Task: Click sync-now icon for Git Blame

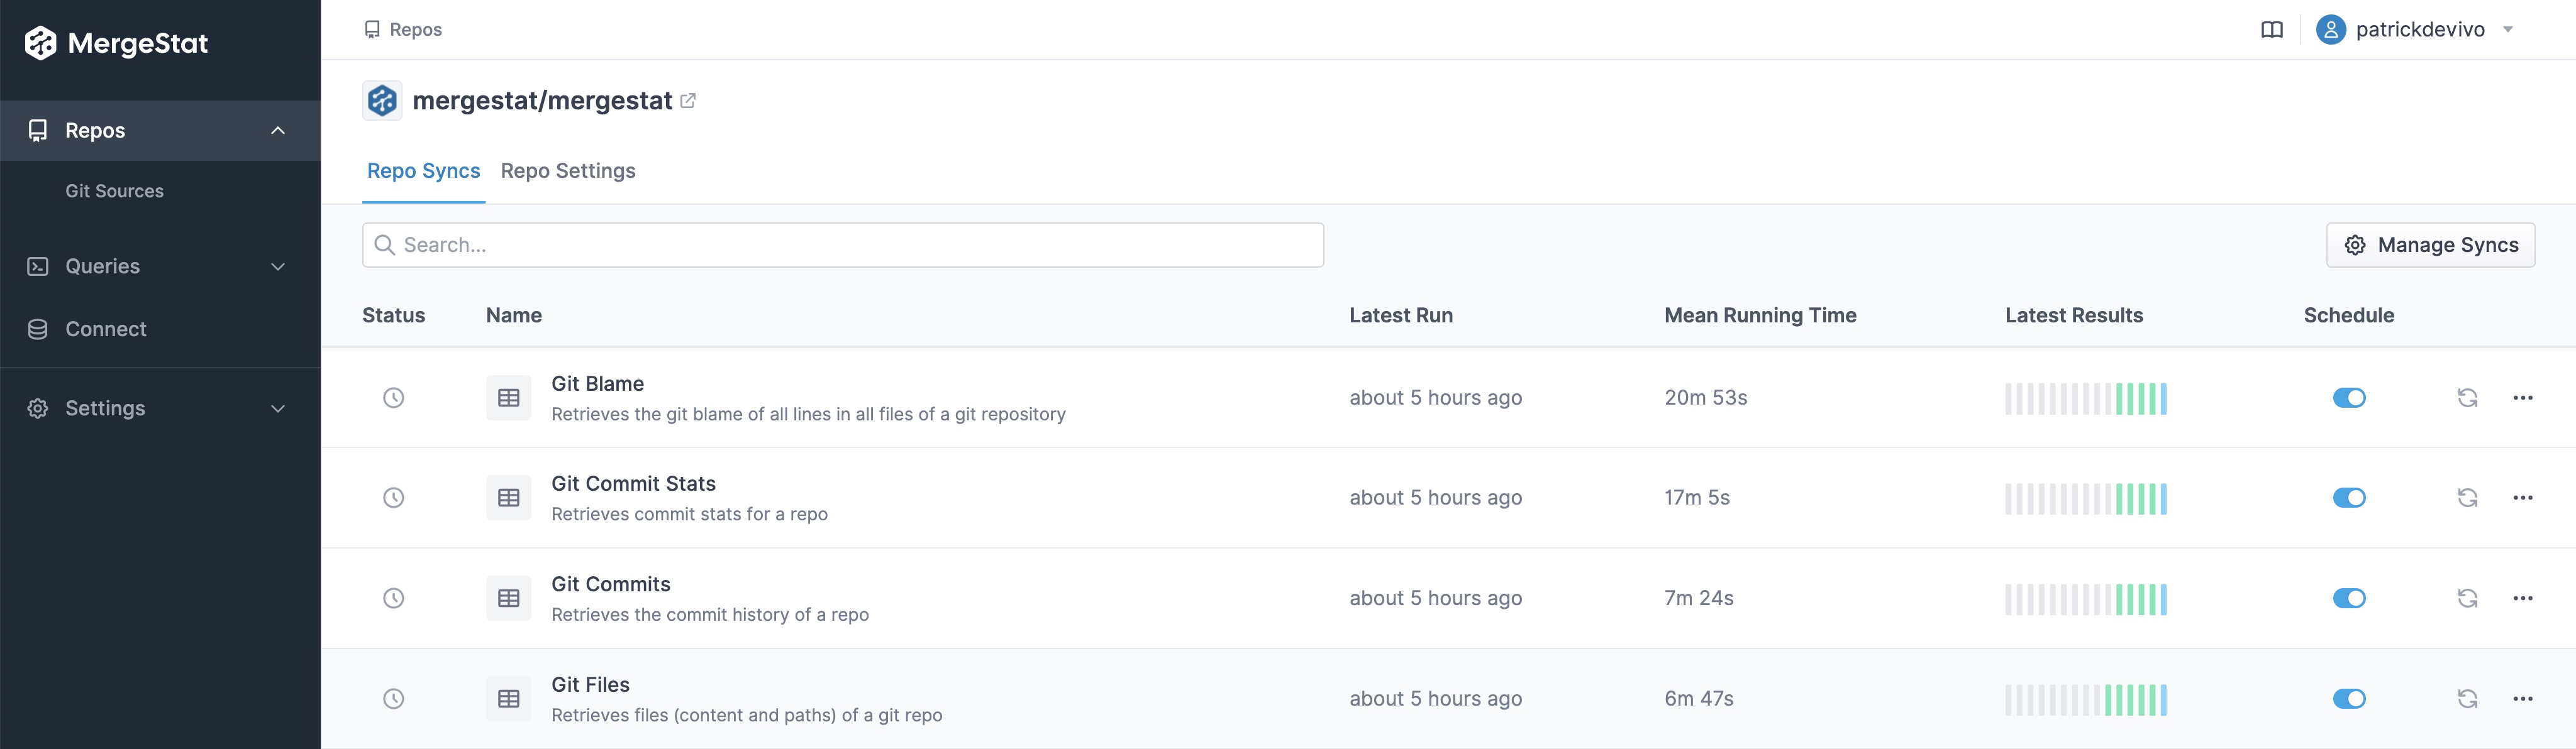Action: (2467, 398)
